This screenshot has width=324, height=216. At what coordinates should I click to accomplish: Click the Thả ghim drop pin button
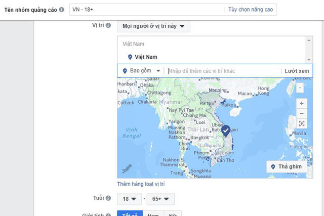[x=287, y=167]
